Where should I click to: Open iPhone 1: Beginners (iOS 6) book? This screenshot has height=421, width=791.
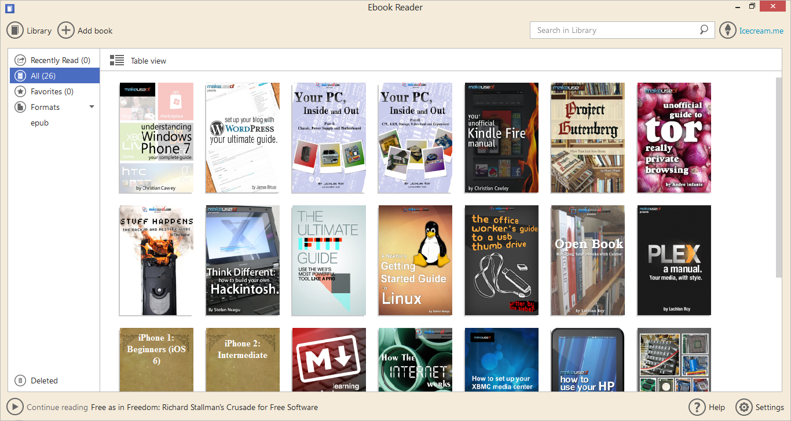156,360
